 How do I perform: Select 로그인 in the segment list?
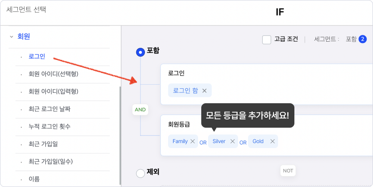(x=37, y=57)
